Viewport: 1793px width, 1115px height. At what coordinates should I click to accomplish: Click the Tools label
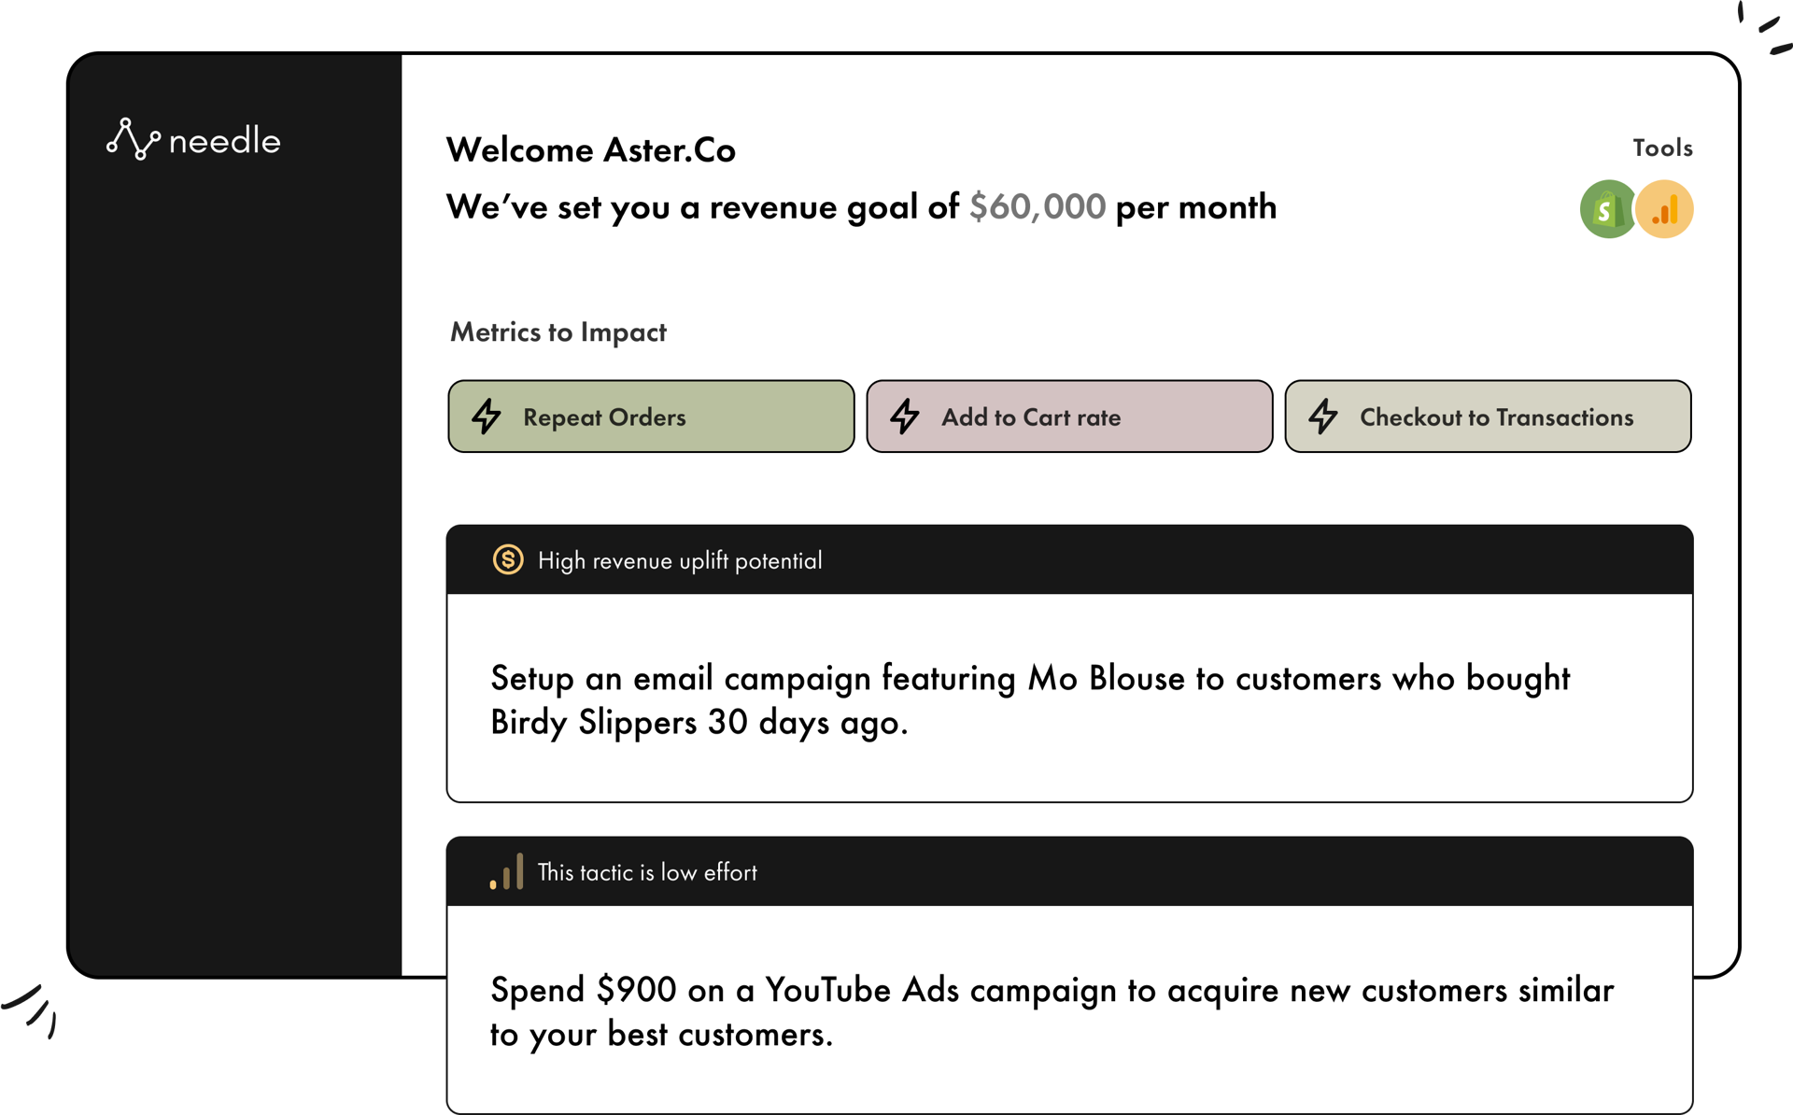pos(1662,148)
